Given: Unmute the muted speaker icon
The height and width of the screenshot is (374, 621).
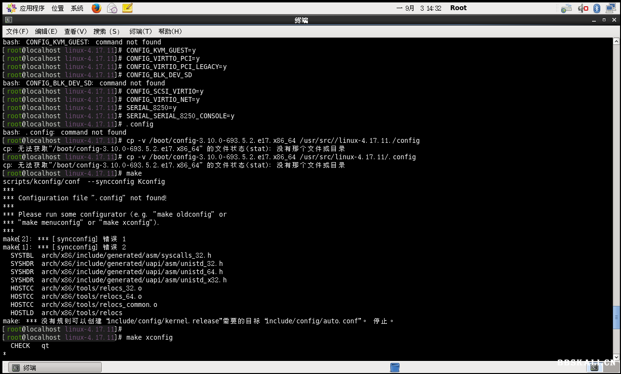Looking at the screenshot, I should coord(582,8).
